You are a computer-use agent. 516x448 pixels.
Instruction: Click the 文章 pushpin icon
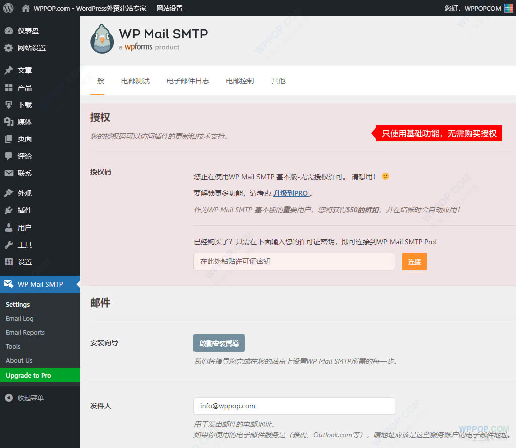(x=9, y=70)
